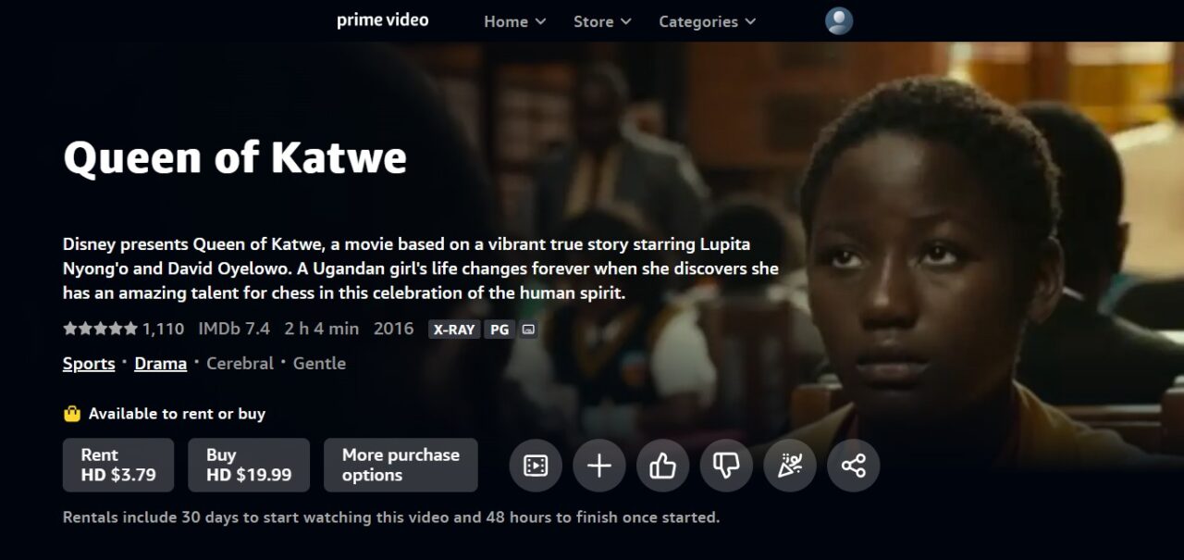This screenshot has width=1184, height=560.
Task: Open the Drama genre link
Action: tap(161, 364)
